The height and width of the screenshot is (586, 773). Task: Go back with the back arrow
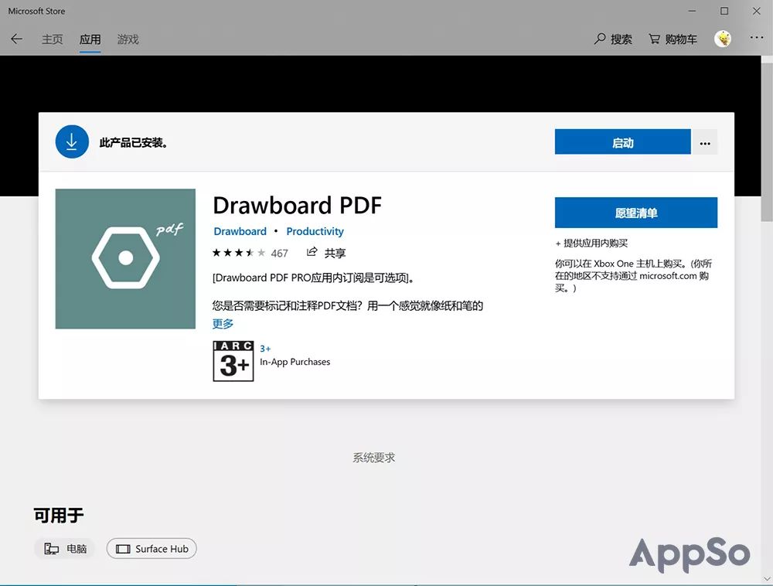tap(16, 39)
